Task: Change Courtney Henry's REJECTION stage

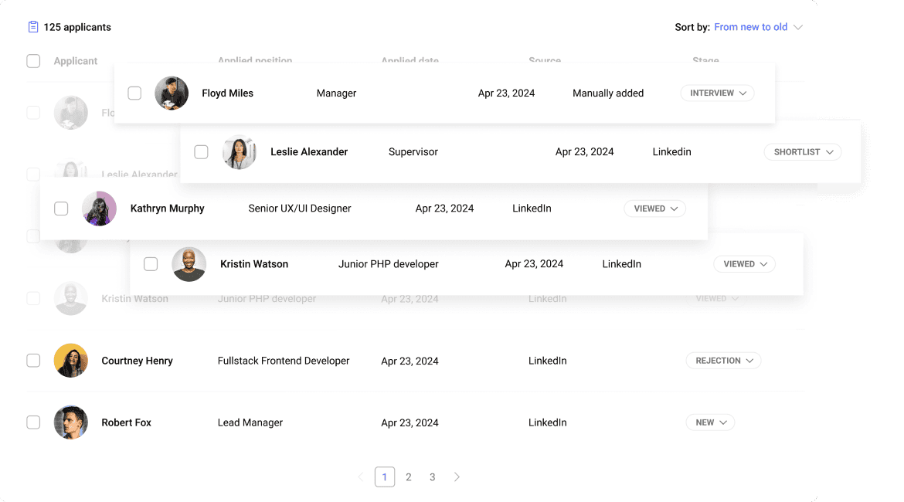Action: pyautogui.click(x=723, y=361)
